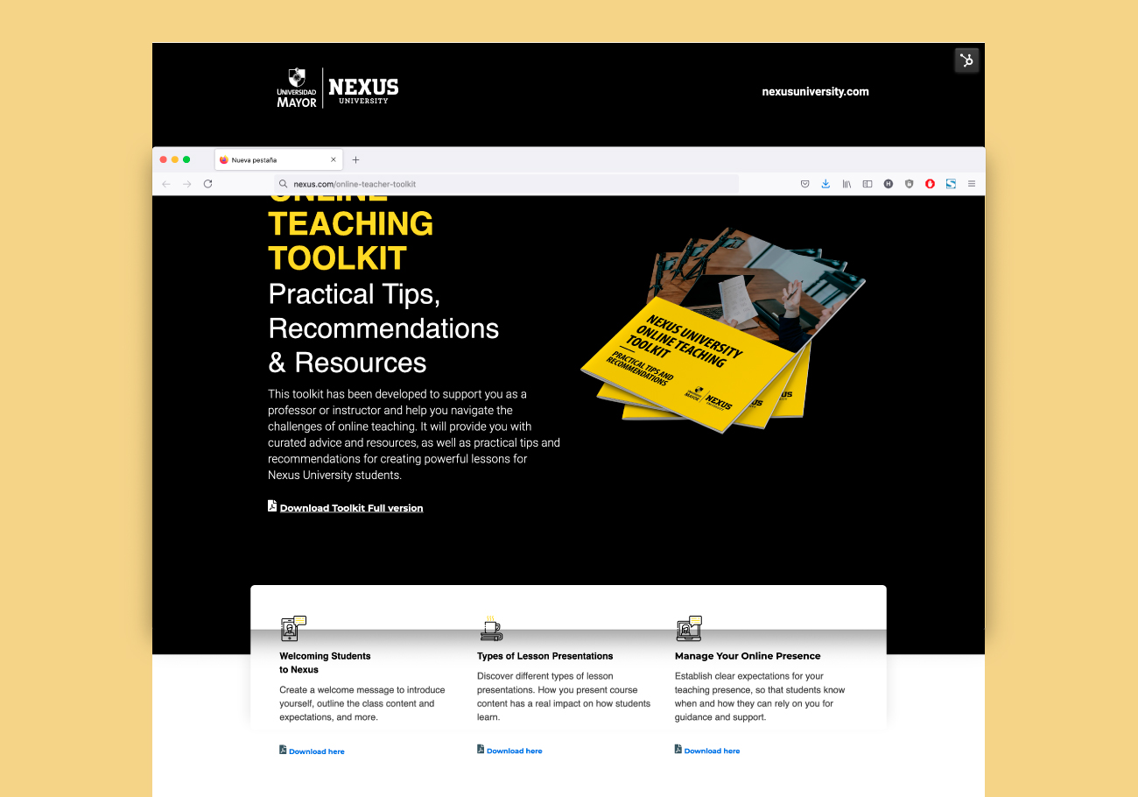
Task: Close the Nueva pestaña tab
Action: [x=333, y=160]
